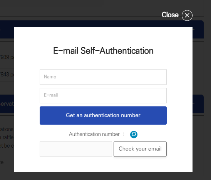Click the teal refresh authentication icon
This screenshot has height=180, width=211.
click(x=134, y=134)
